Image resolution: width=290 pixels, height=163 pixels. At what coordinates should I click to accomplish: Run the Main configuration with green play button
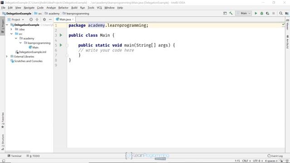click(x=256, y=13)
